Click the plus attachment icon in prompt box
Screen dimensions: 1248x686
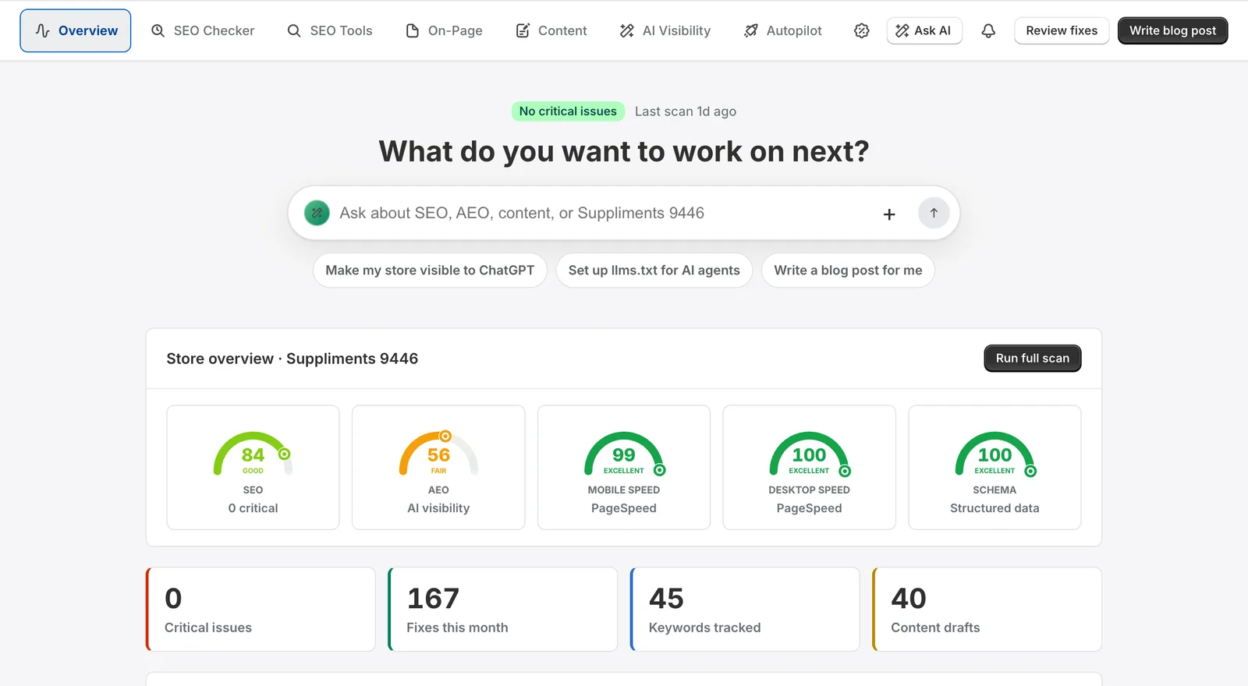pyautogui.click(x=889, y=214)
